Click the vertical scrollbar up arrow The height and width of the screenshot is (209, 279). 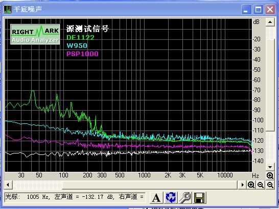pyautogui.click(x=270, y=22)
